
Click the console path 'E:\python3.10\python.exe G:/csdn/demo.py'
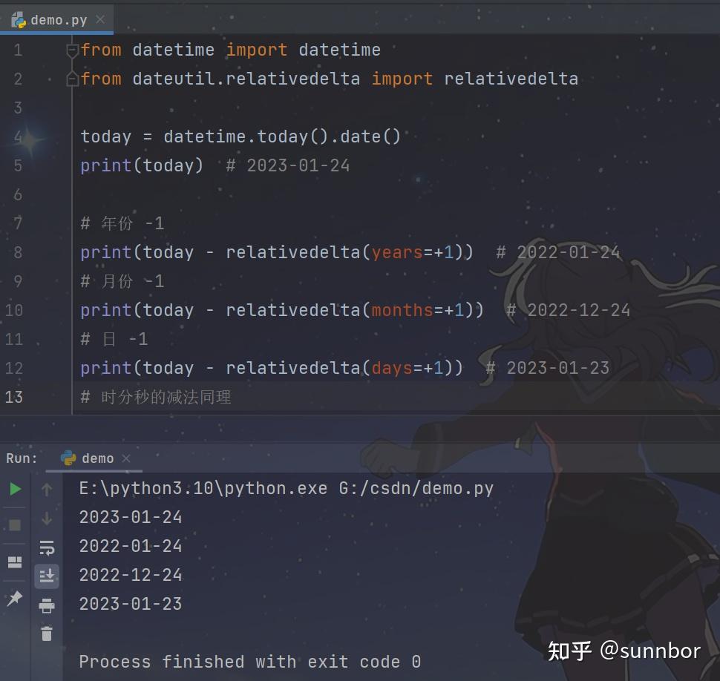[286, 489]
